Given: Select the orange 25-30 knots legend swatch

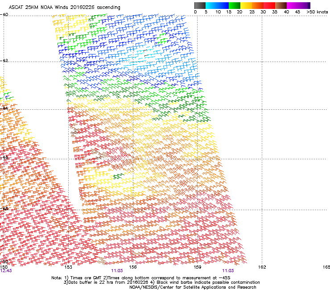Looking at the screenshot, I should (258, 5).
